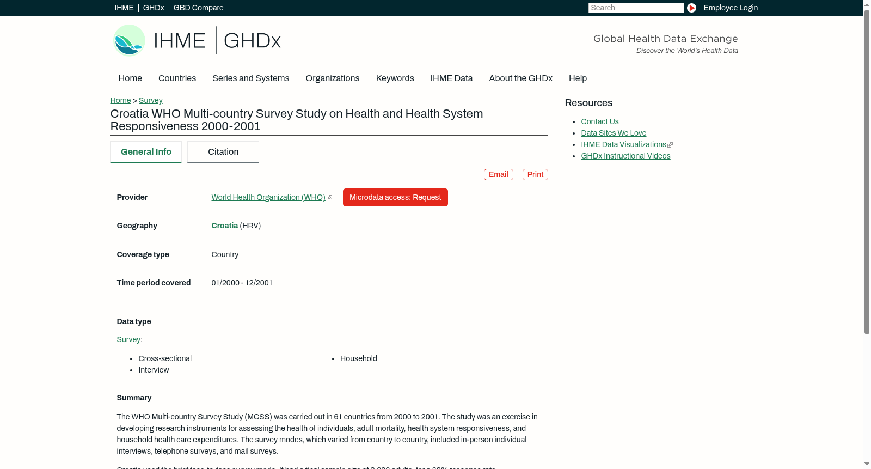Click the 'Resources' sidebar heading
The width and height of the screenshot is (871, 469).
pos(588,103)
